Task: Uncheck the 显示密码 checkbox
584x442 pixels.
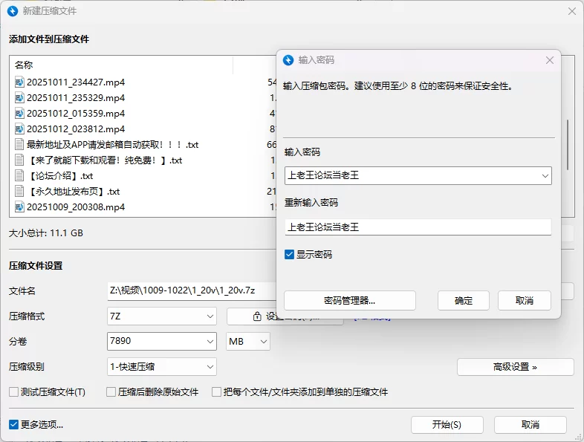Action: [290, 255]
